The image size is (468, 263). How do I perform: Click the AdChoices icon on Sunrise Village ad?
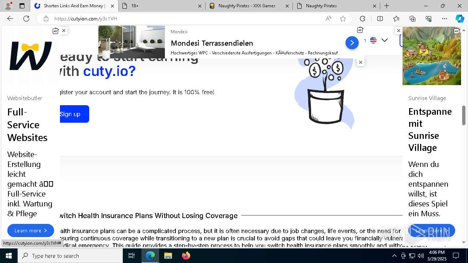[x=456, y=31]
